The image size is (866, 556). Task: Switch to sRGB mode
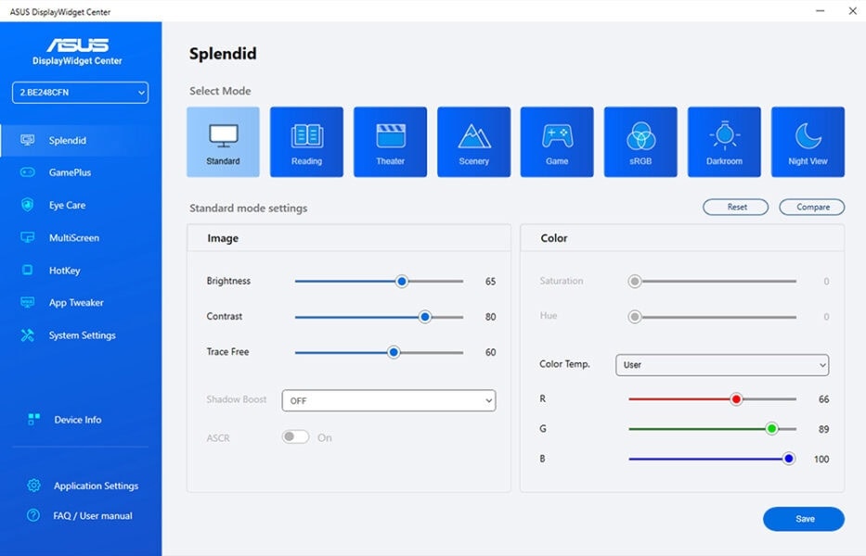640,141
